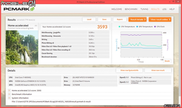Click Intel HD Graphics 4600 entry
Image resolution: width=182 pixels, height=108 pixels.
[30, 85]
